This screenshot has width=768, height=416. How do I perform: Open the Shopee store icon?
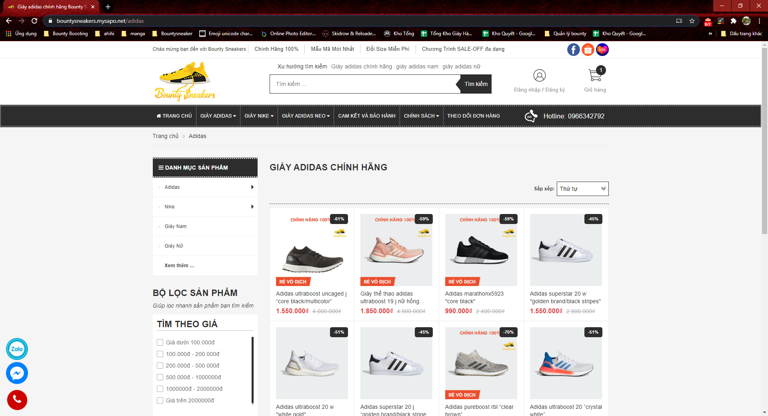coord(588,50)
